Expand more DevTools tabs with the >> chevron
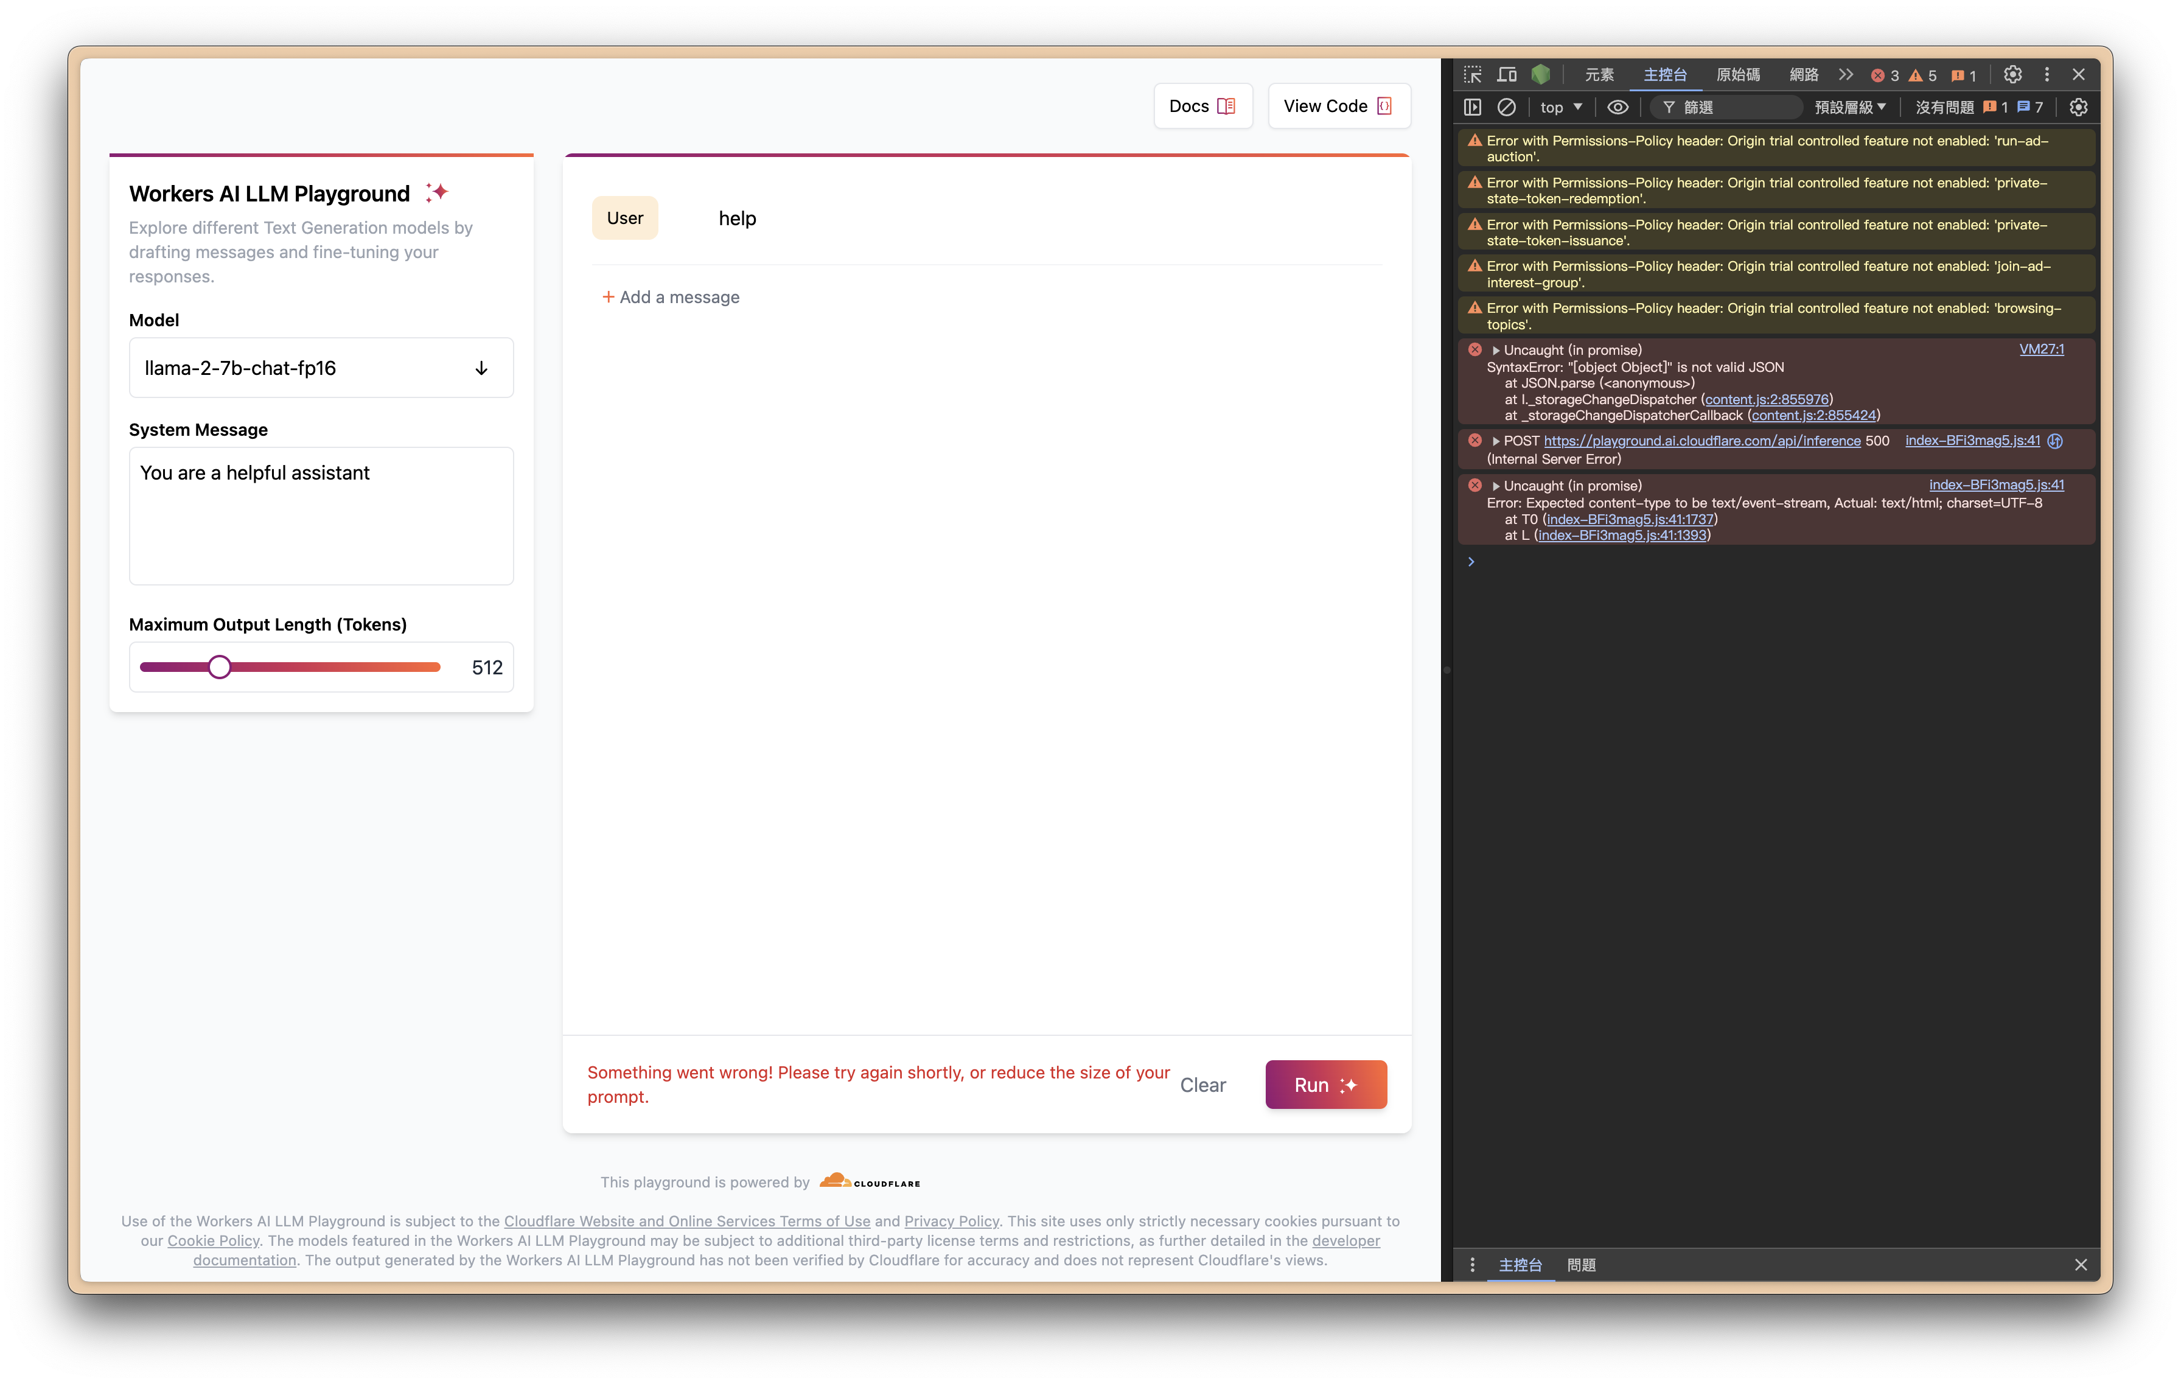The image size is (2181, 1384). click(x=1846, y=75)
